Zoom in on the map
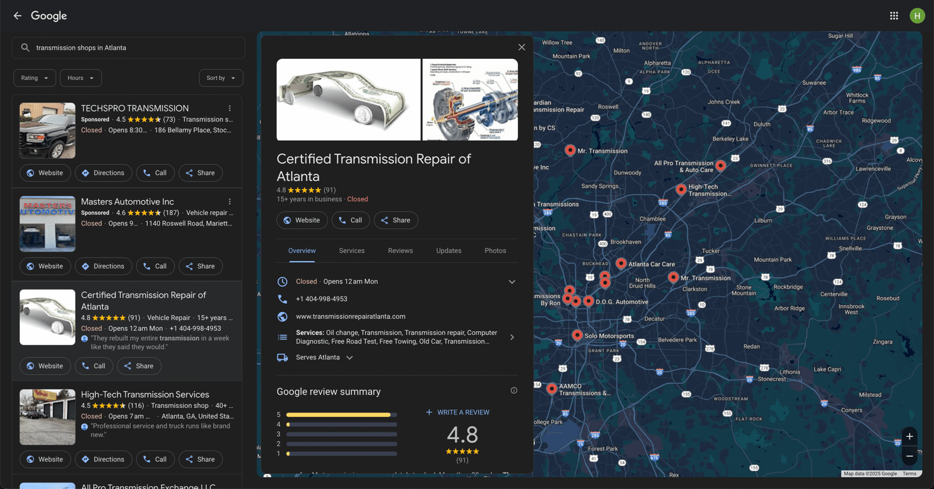This screenshot has height=489, width=934. pos(909,436)
